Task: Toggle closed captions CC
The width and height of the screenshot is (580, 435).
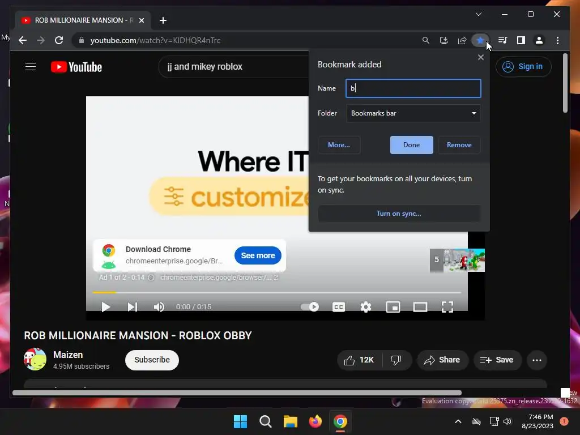Action: [339, 307]
